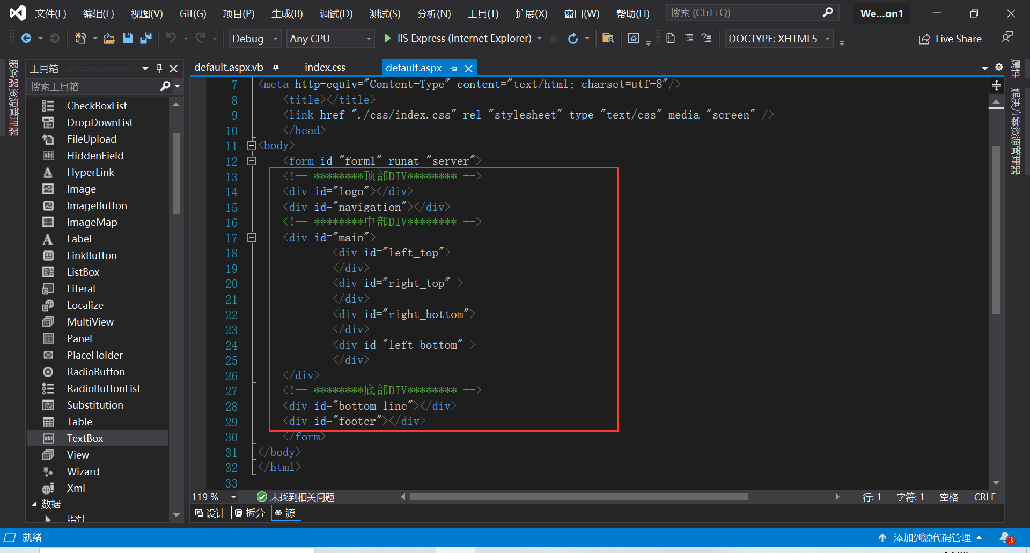Click the Undo arrow icon
This screenshot has width=1030, height=553.
[x=171, y=38]
